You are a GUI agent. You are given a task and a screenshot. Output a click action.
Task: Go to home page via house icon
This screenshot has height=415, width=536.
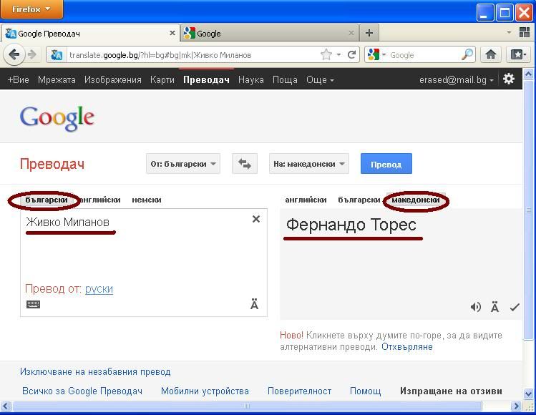pos(491,54)
